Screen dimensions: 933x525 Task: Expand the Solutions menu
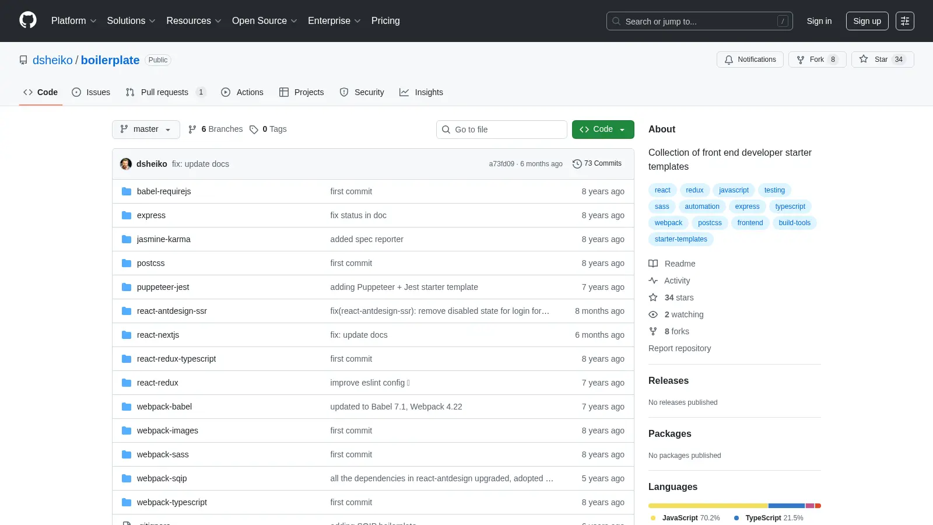[131, 20]
